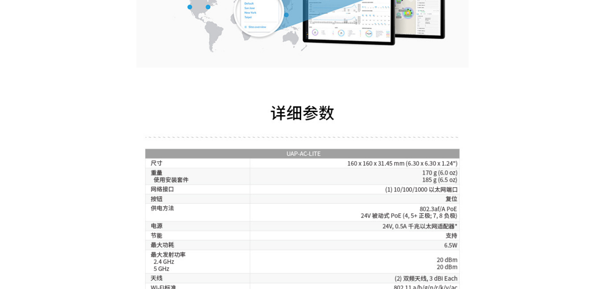
Task: Select the 最大功耗 row label
Action: (x=162, y=244)
